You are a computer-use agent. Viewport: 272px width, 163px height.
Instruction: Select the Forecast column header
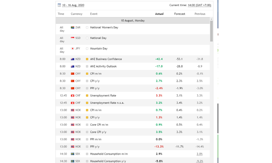pyautogui.click(x=180, y=14)
